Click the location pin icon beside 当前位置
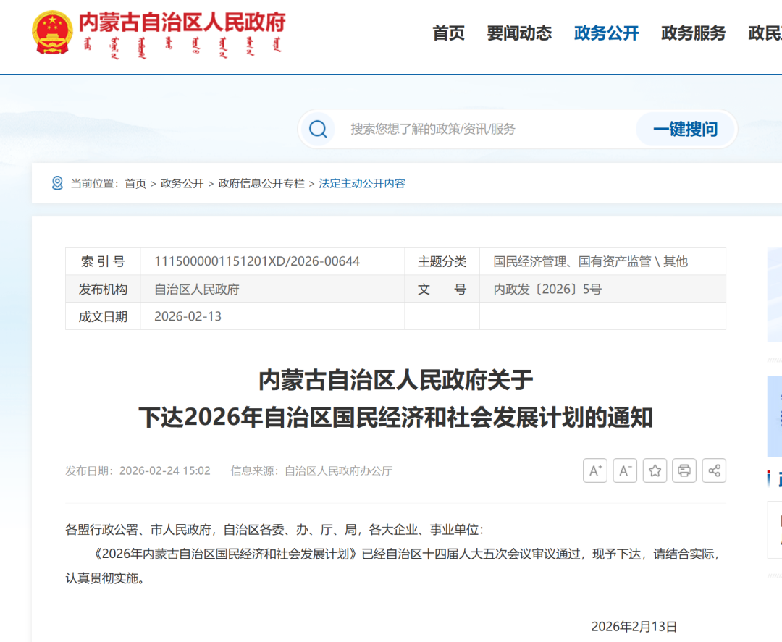The image size is (782, 642). 57,183
